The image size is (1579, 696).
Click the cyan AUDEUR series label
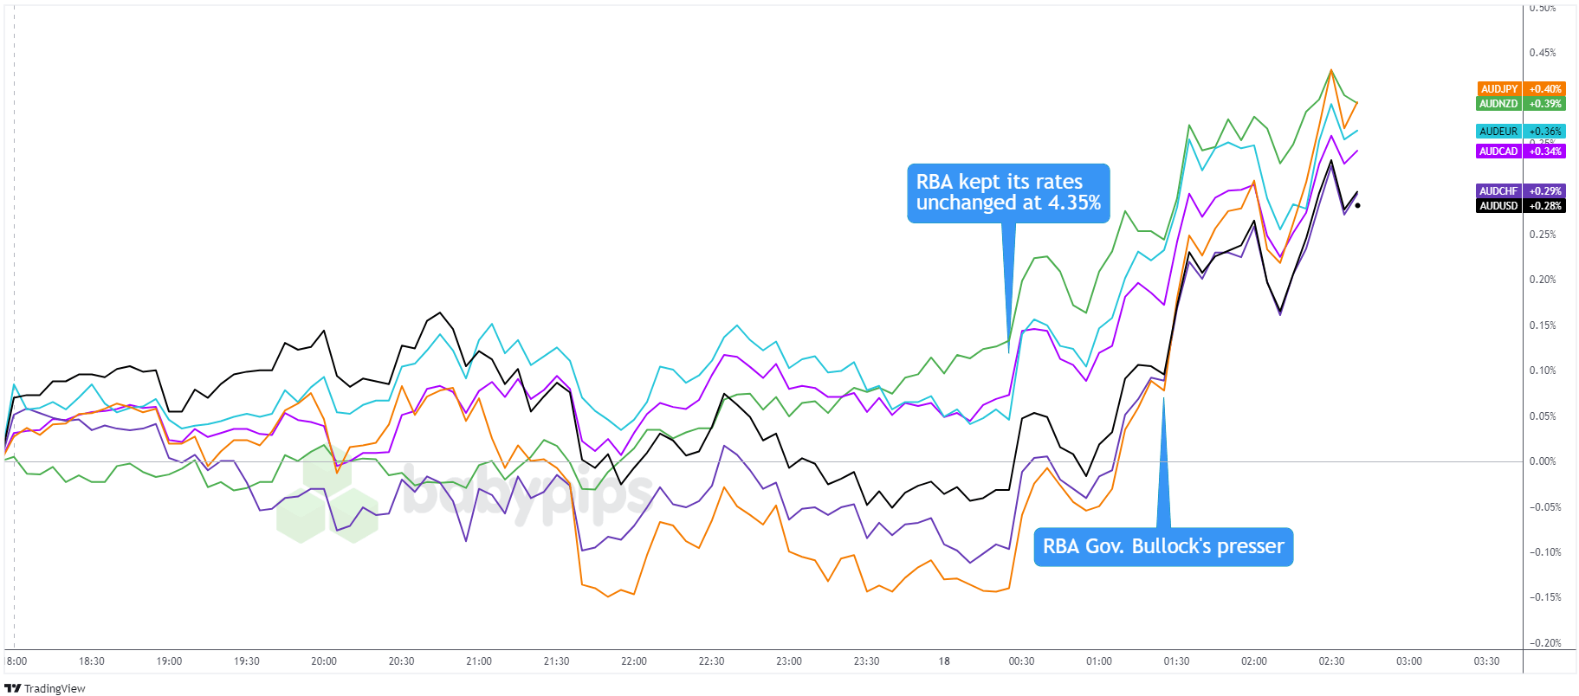[1499, 132]
